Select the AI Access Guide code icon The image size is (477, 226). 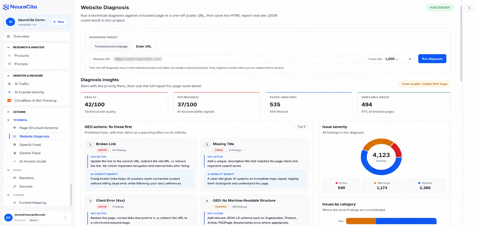(15, 161)
